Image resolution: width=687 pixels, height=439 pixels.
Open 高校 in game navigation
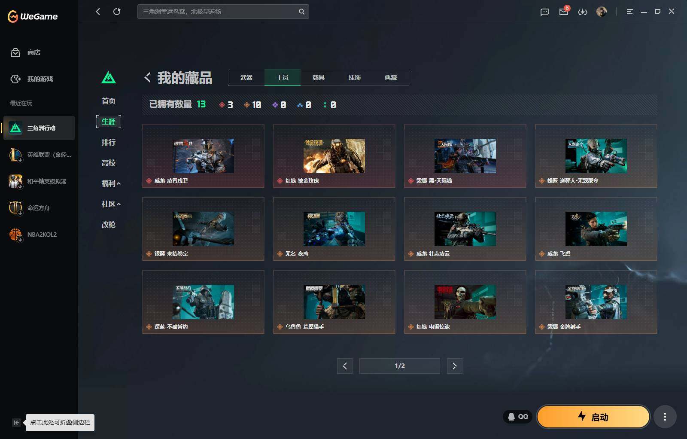[x=109, y=163]
